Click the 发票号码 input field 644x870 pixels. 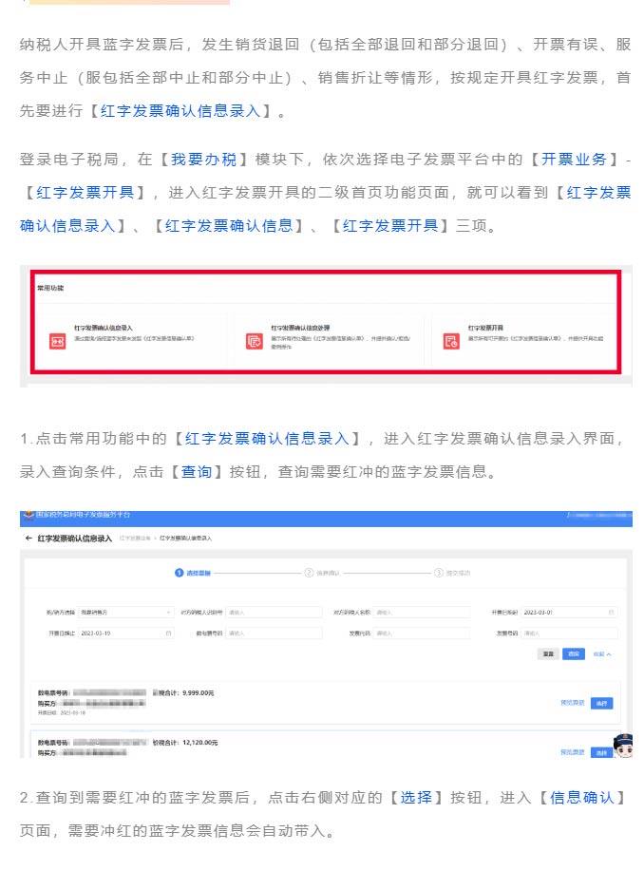(x=568, y=633)
